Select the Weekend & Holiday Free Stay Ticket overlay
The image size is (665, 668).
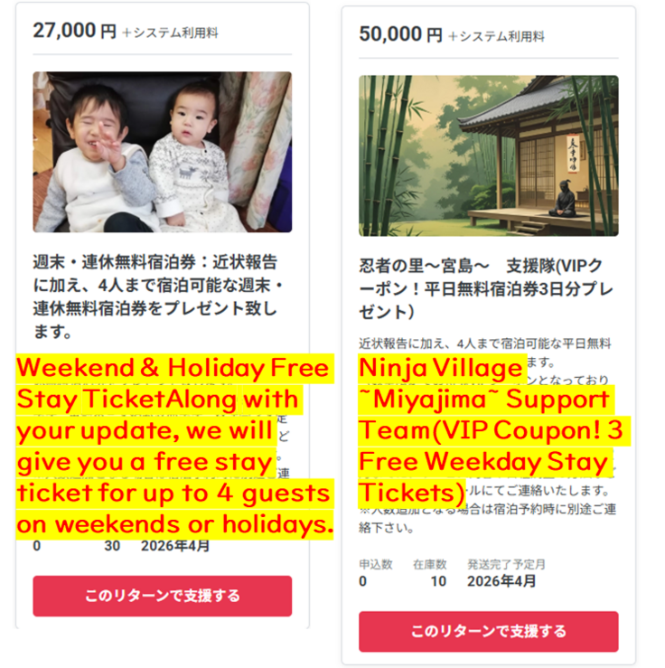point(175,446)
